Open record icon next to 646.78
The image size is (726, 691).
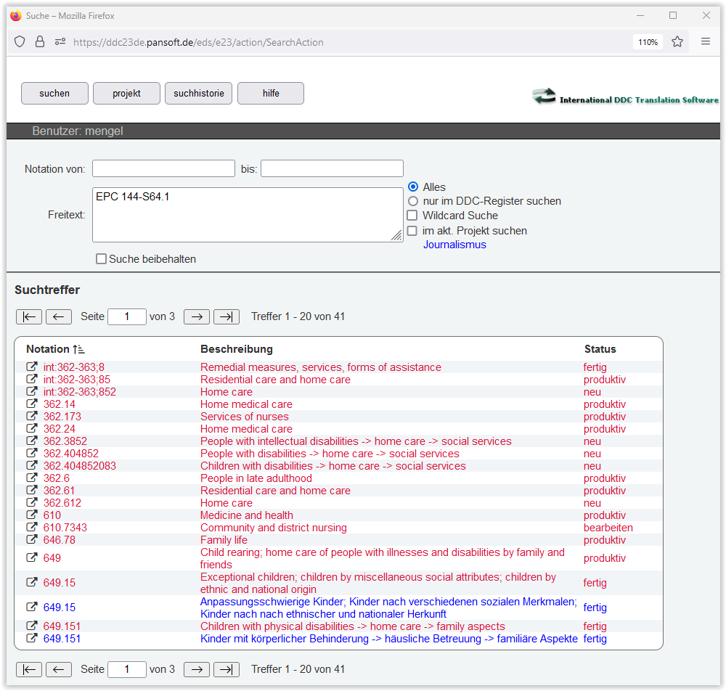tap(32, 540)
